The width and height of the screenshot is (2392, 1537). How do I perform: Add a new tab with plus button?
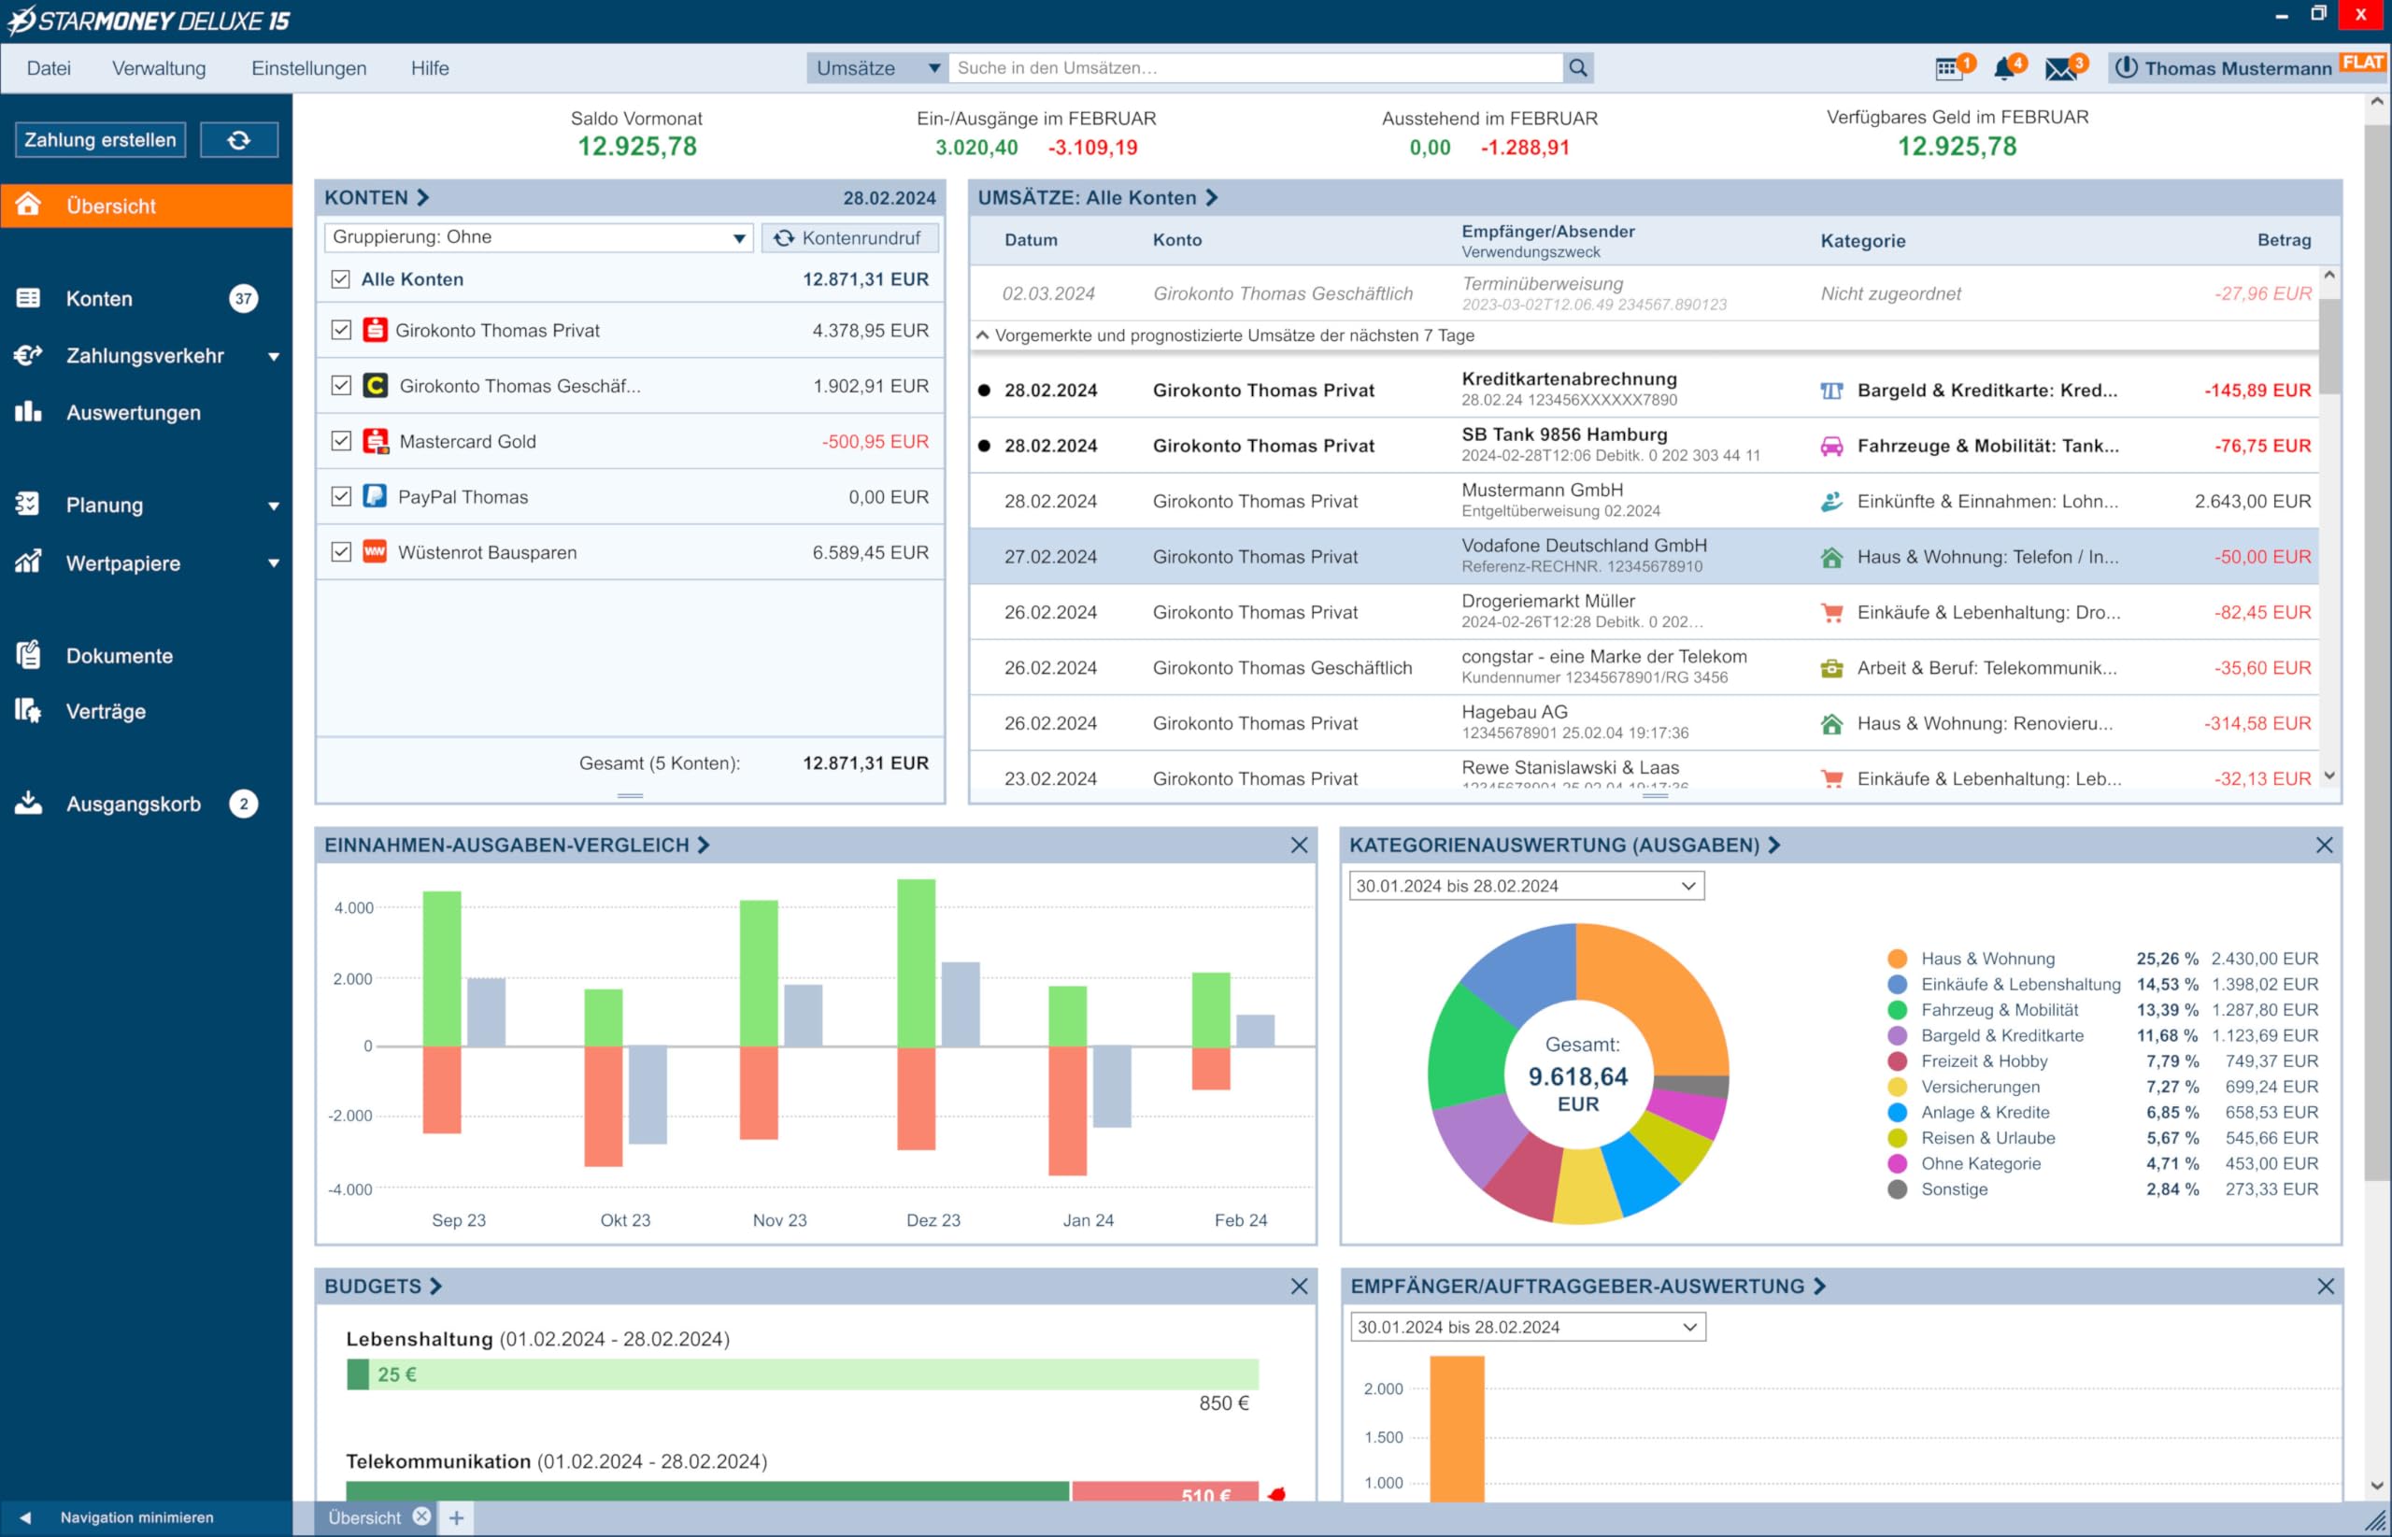coord(456,1518)
